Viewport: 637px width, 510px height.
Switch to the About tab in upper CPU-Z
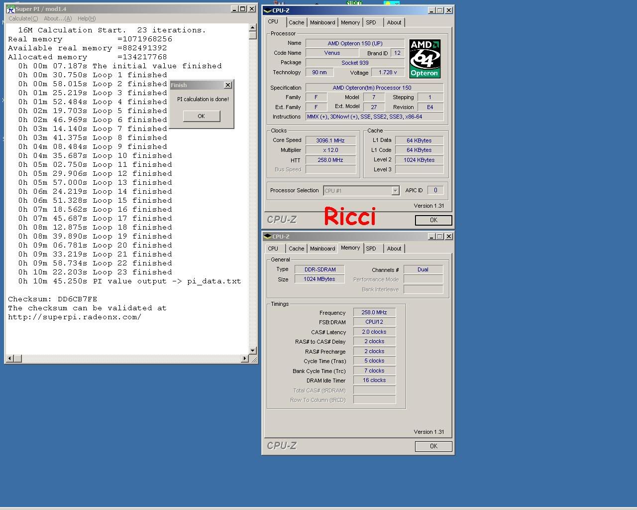coord(394,22)
